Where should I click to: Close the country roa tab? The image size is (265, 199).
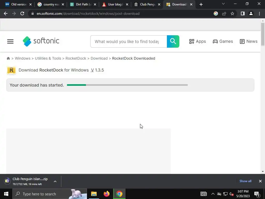pyautogui.click(x=63, y=4)
